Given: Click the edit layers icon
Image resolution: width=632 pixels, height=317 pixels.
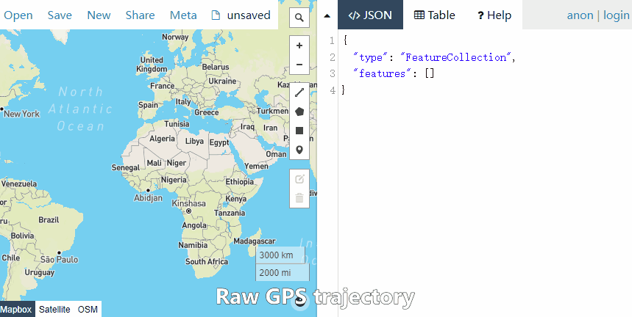Looking at the screenshot, I should (x=299, y=179).
